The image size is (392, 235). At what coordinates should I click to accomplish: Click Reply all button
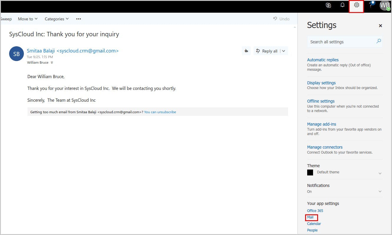[x=267, y=51]
